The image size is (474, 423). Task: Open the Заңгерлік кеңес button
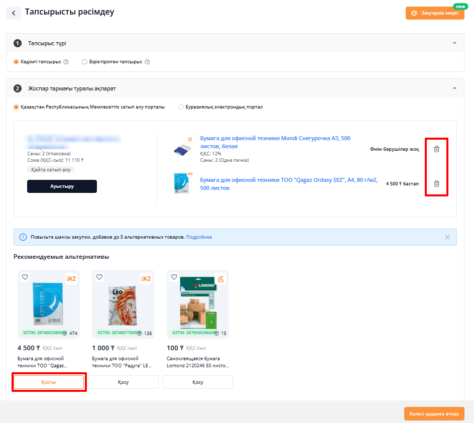point(435,13)
